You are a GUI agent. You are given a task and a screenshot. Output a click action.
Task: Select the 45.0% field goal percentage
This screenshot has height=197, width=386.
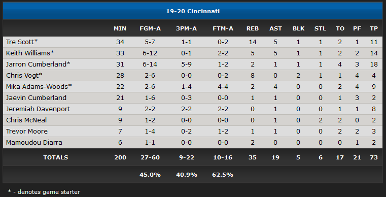click(150, 175)
